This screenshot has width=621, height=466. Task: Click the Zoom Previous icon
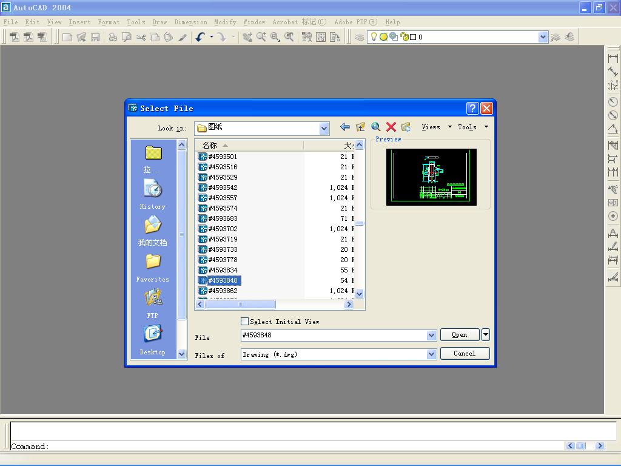[x=289, y=37]
